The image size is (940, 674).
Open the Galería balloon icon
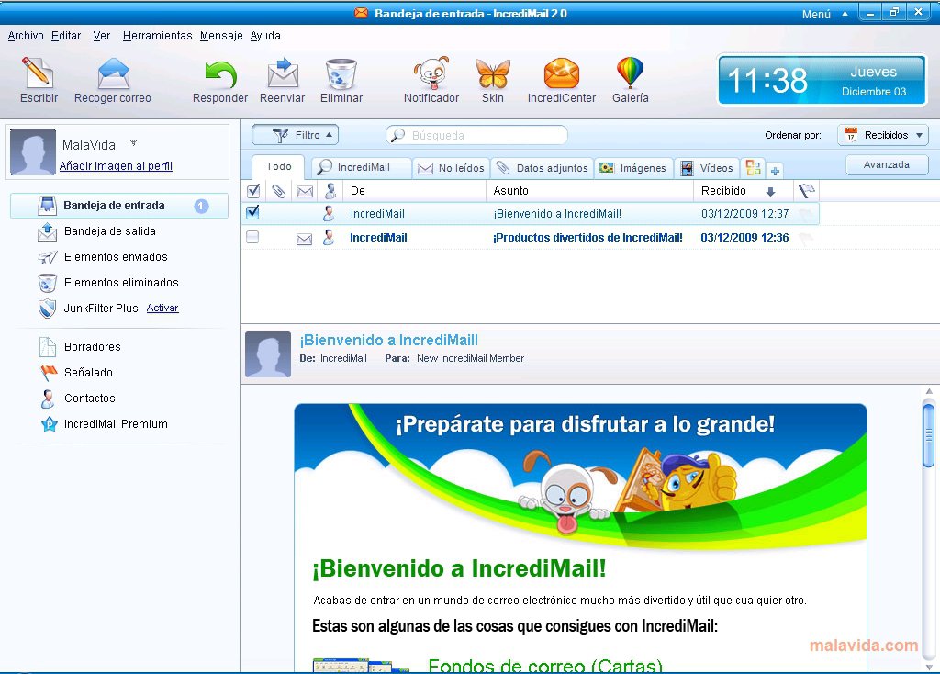tap(630, 73)
